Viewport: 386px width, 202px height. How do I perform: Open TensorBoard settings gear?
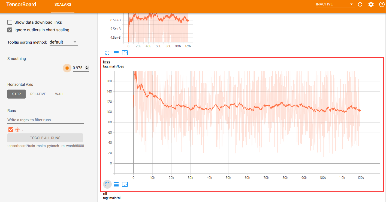(371, 4)
